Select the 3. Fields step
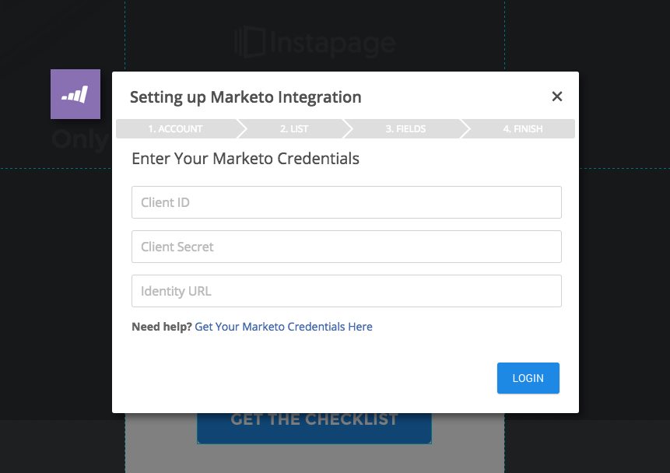Image resolution: width=670 pixels, height=473 pixels. point(405,128)
